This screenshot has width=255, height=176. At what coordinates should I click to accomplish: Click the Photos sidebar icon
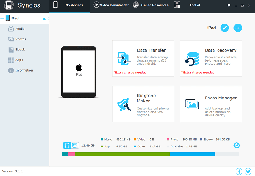coord(11,39)
